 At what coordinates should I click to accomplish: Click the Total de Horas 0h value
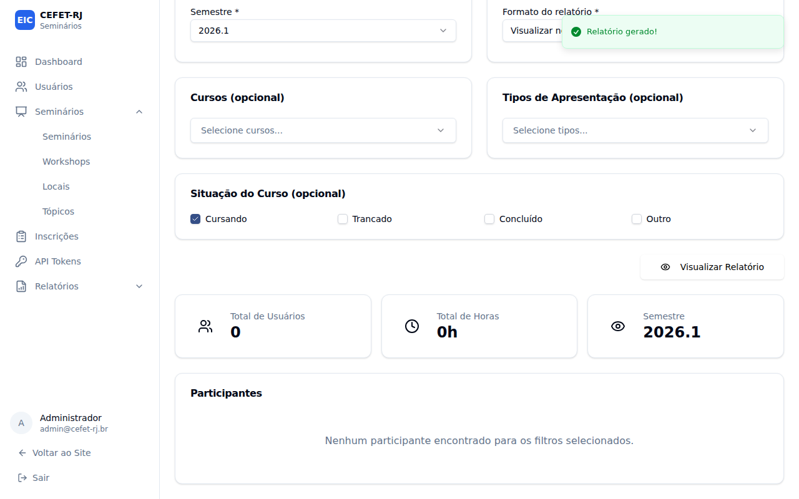[x=447, y=332]
